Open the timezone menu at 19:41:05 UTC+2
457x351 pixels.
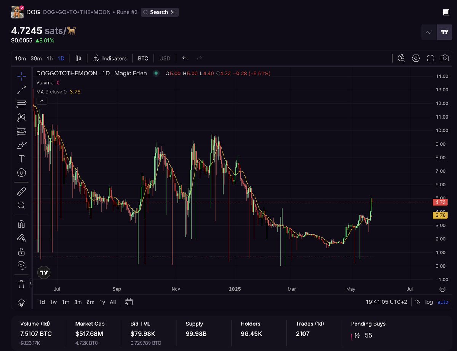pyautogui.click(x=386, y=302)
